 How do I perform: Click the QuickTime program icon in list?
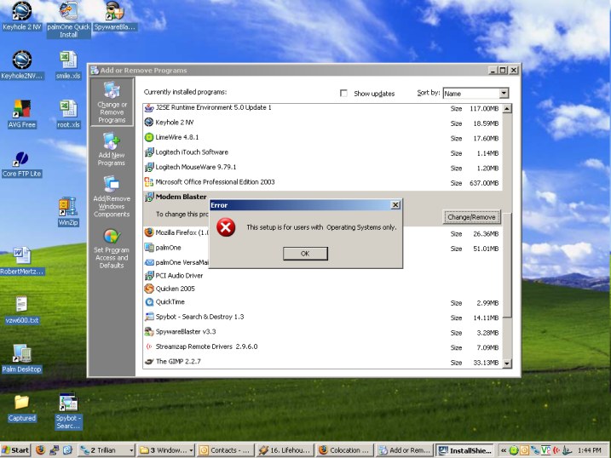[x=149, y=301]
